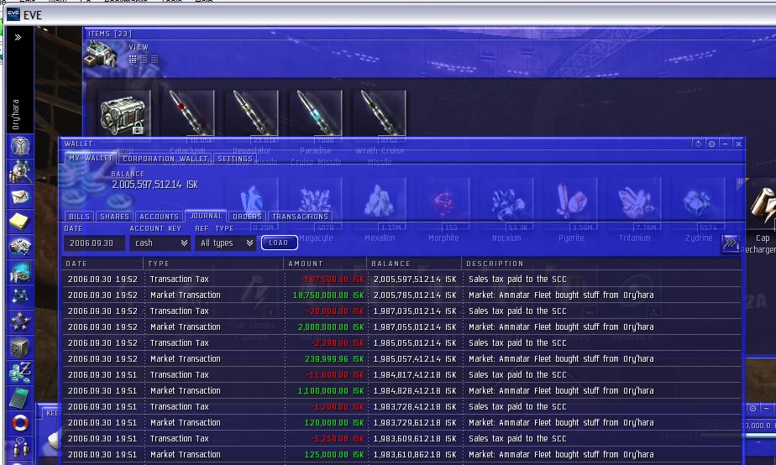Image resolution: width=776 pixels, height=465 pixels.
Task: Switch to the Orders tab
Action: point(247,217)
